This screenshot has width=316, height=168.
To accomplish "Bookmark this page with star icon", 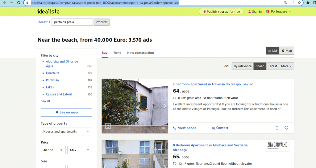I will [299, 3].
